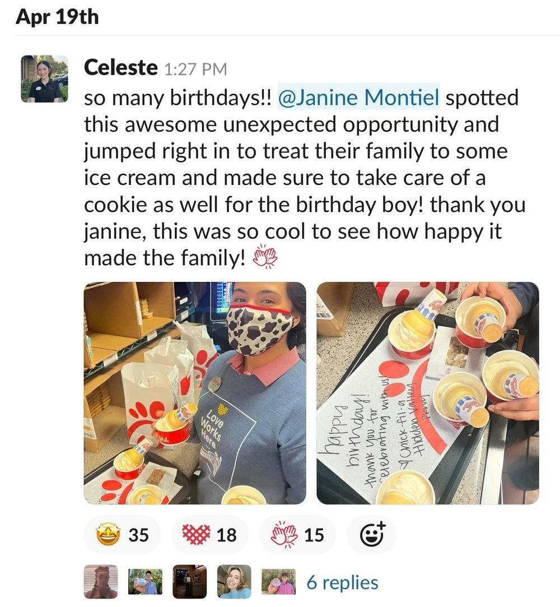Click the @Janine Montiel mention
Image resolution: width=560 pixels, height=607 pixels.
tap(358, 97)
